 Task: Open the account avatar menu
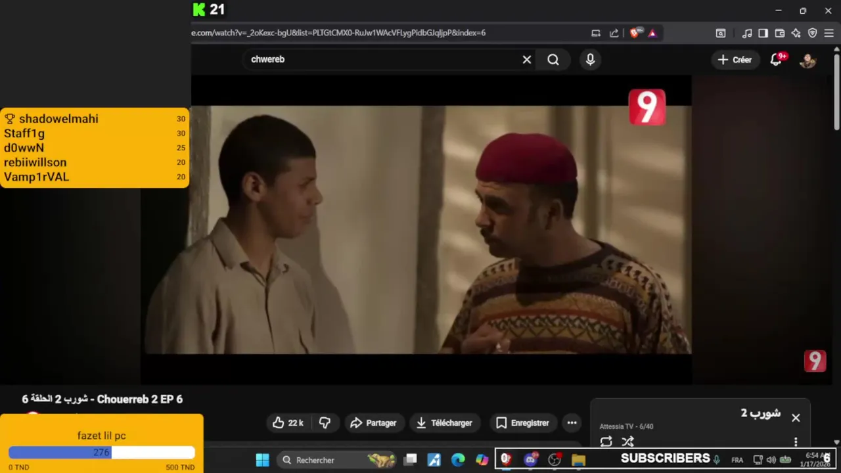[x=807, y=60]
